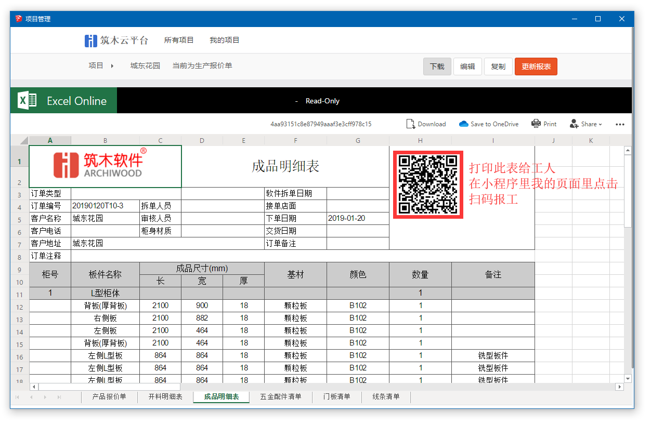Click the 复制 button

point(498,67)
